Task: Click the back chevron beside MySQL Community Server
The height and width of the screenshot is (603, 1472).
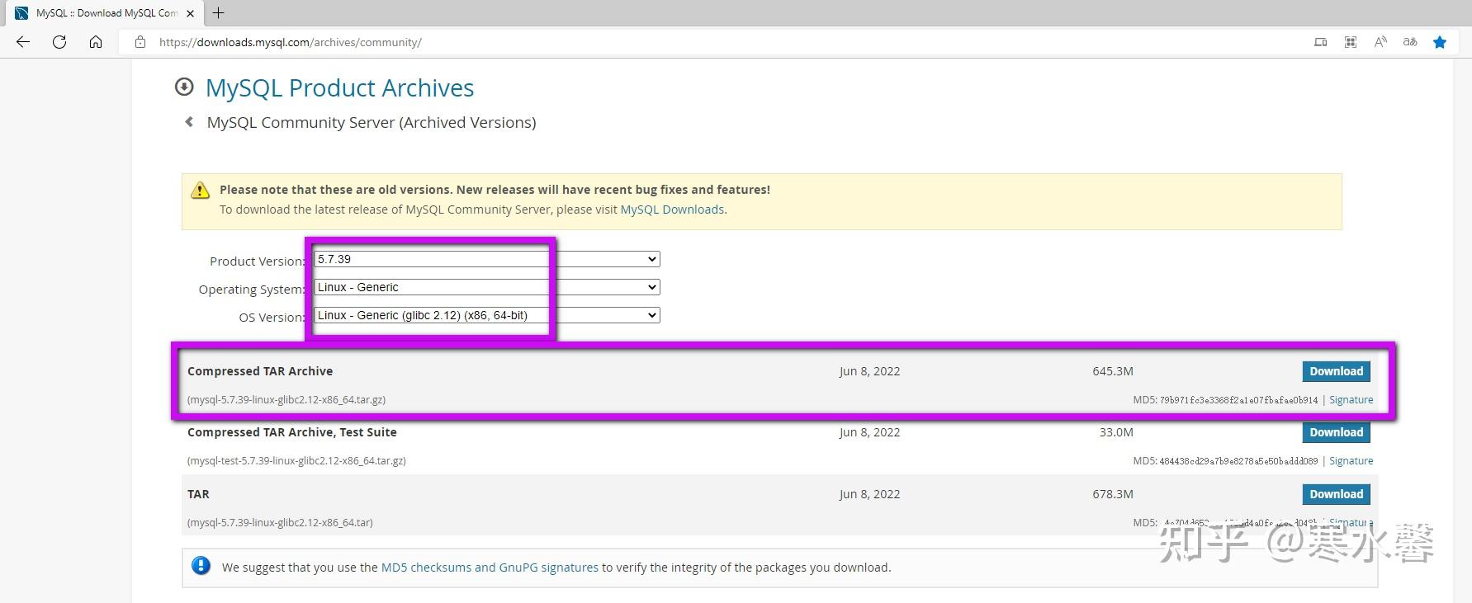Action: [189, 122]
